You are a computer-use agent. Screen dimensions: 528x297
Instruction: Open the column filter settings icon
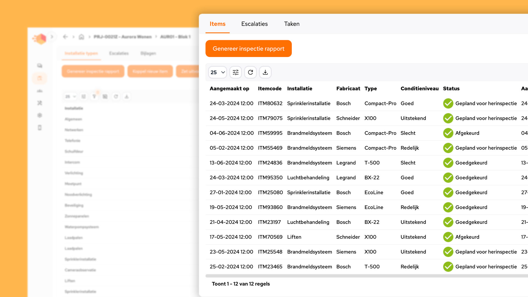236,72
